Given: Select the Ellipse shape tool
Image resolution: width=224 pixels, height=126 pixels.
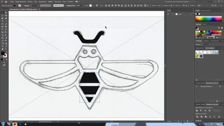Looking at the screenshot, I should pyautogui.click(x=2, y=24).
